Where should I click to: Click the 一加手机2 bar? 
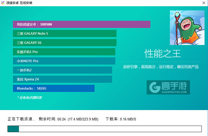[62, 70]
